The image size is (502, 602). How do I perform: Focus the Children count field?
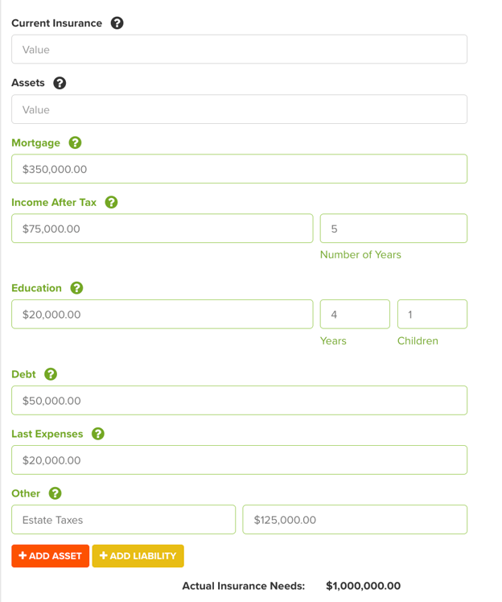[433, 315]
